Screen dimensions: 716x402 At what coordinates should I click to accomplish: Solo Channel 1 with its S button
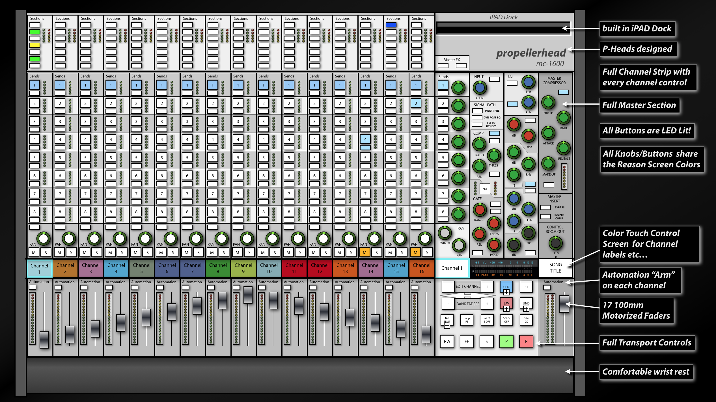46,252
